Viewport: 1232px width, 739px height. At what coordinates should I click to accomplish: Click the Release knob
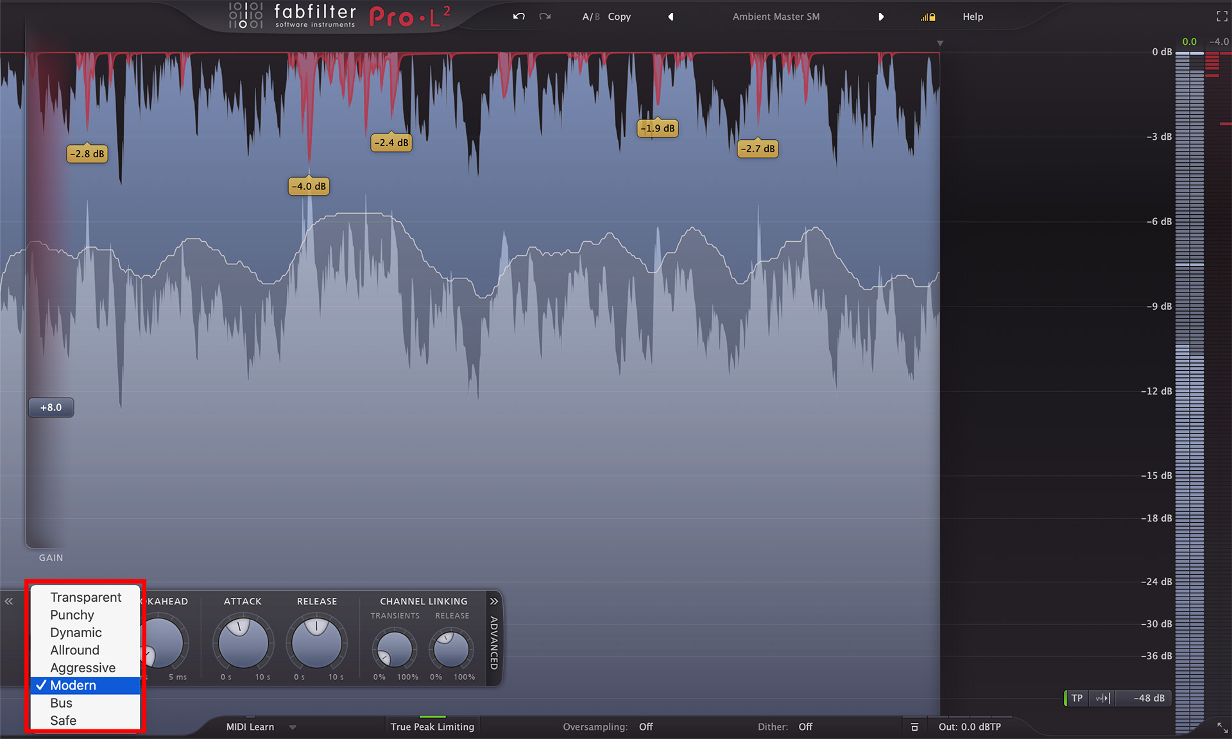click(x=316, y=642)
